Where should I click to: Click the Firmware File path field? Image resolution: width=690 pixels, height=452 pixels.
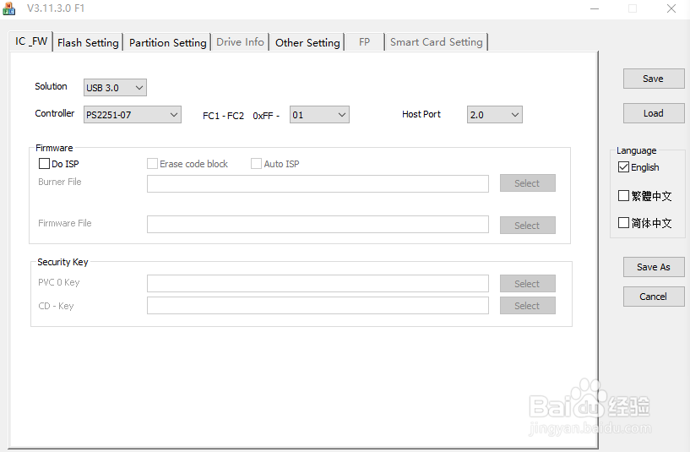click(x=318, y=224)
